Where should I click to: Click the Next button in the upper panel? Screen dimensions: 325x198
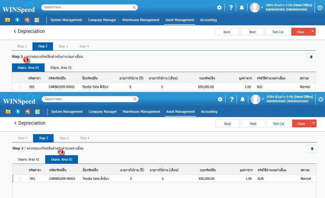click(252, 32)
